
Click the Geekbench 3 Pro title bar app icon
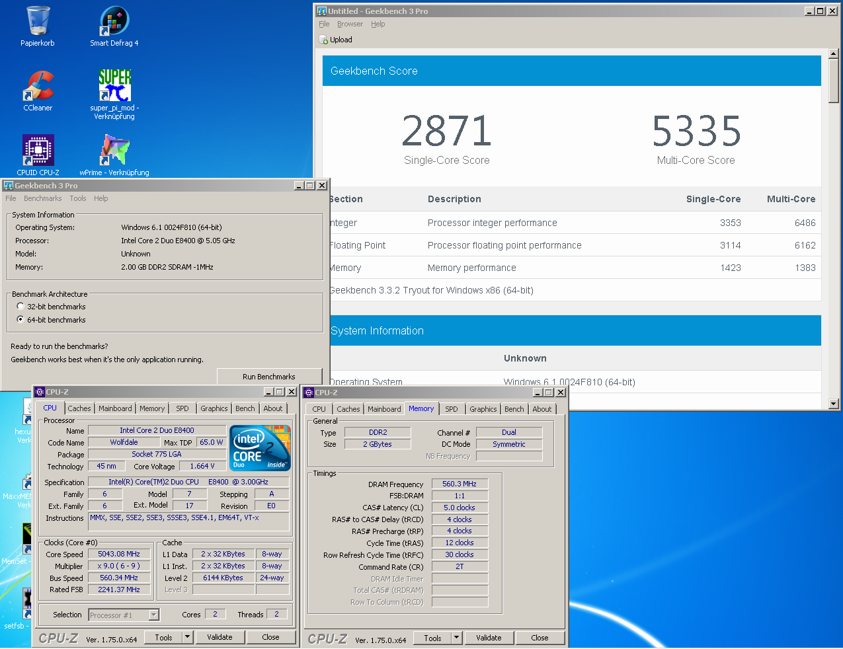9,186
